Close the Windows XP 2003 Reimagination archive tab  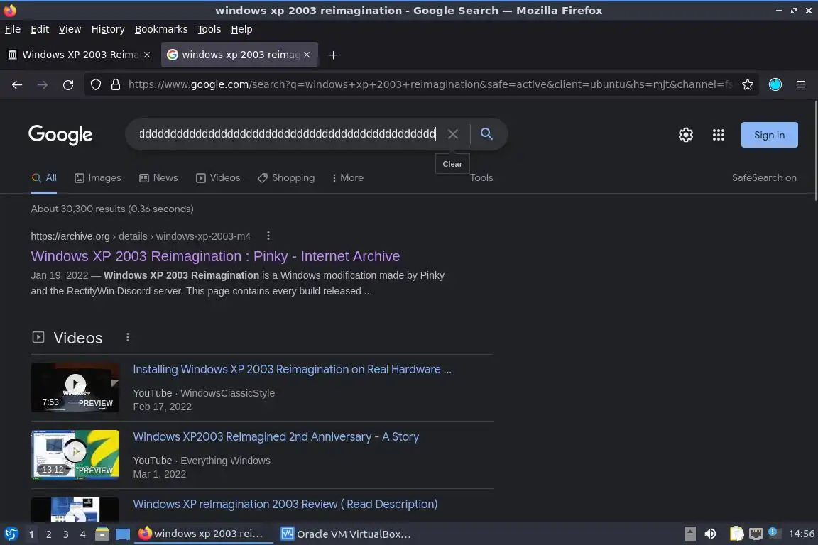click(x=147, y=55)
